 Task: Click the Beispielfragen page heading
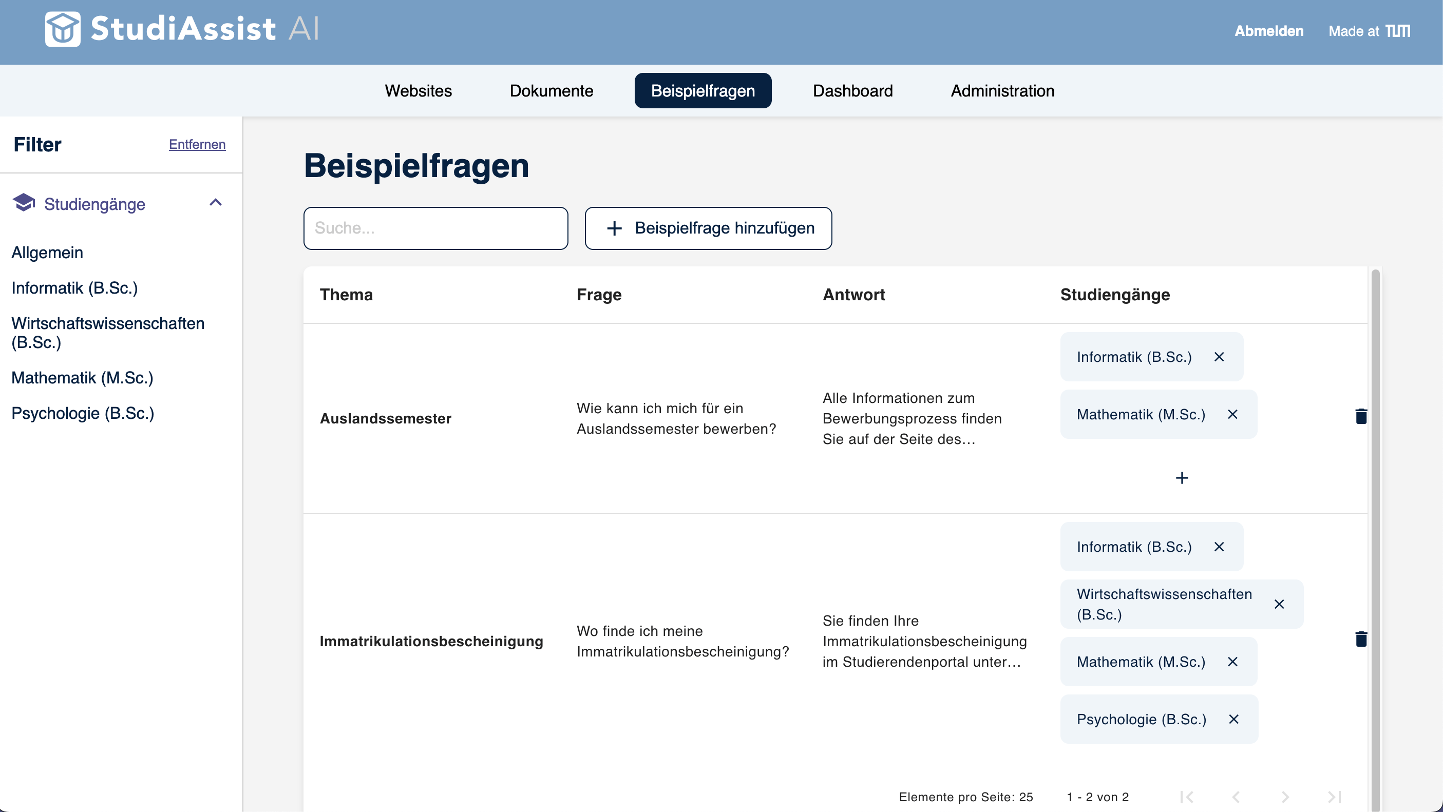coord(416,166)
